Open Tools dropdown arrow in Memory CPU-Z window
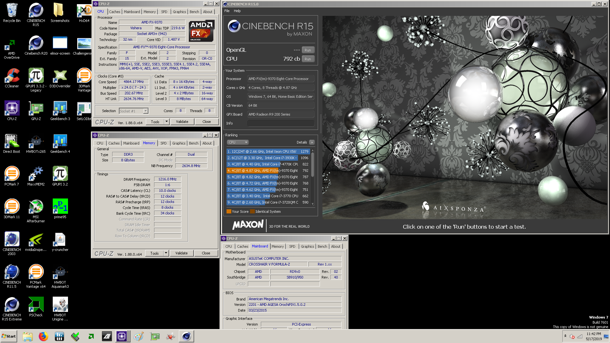The image size is (610, 343). (x=166, y=253)
